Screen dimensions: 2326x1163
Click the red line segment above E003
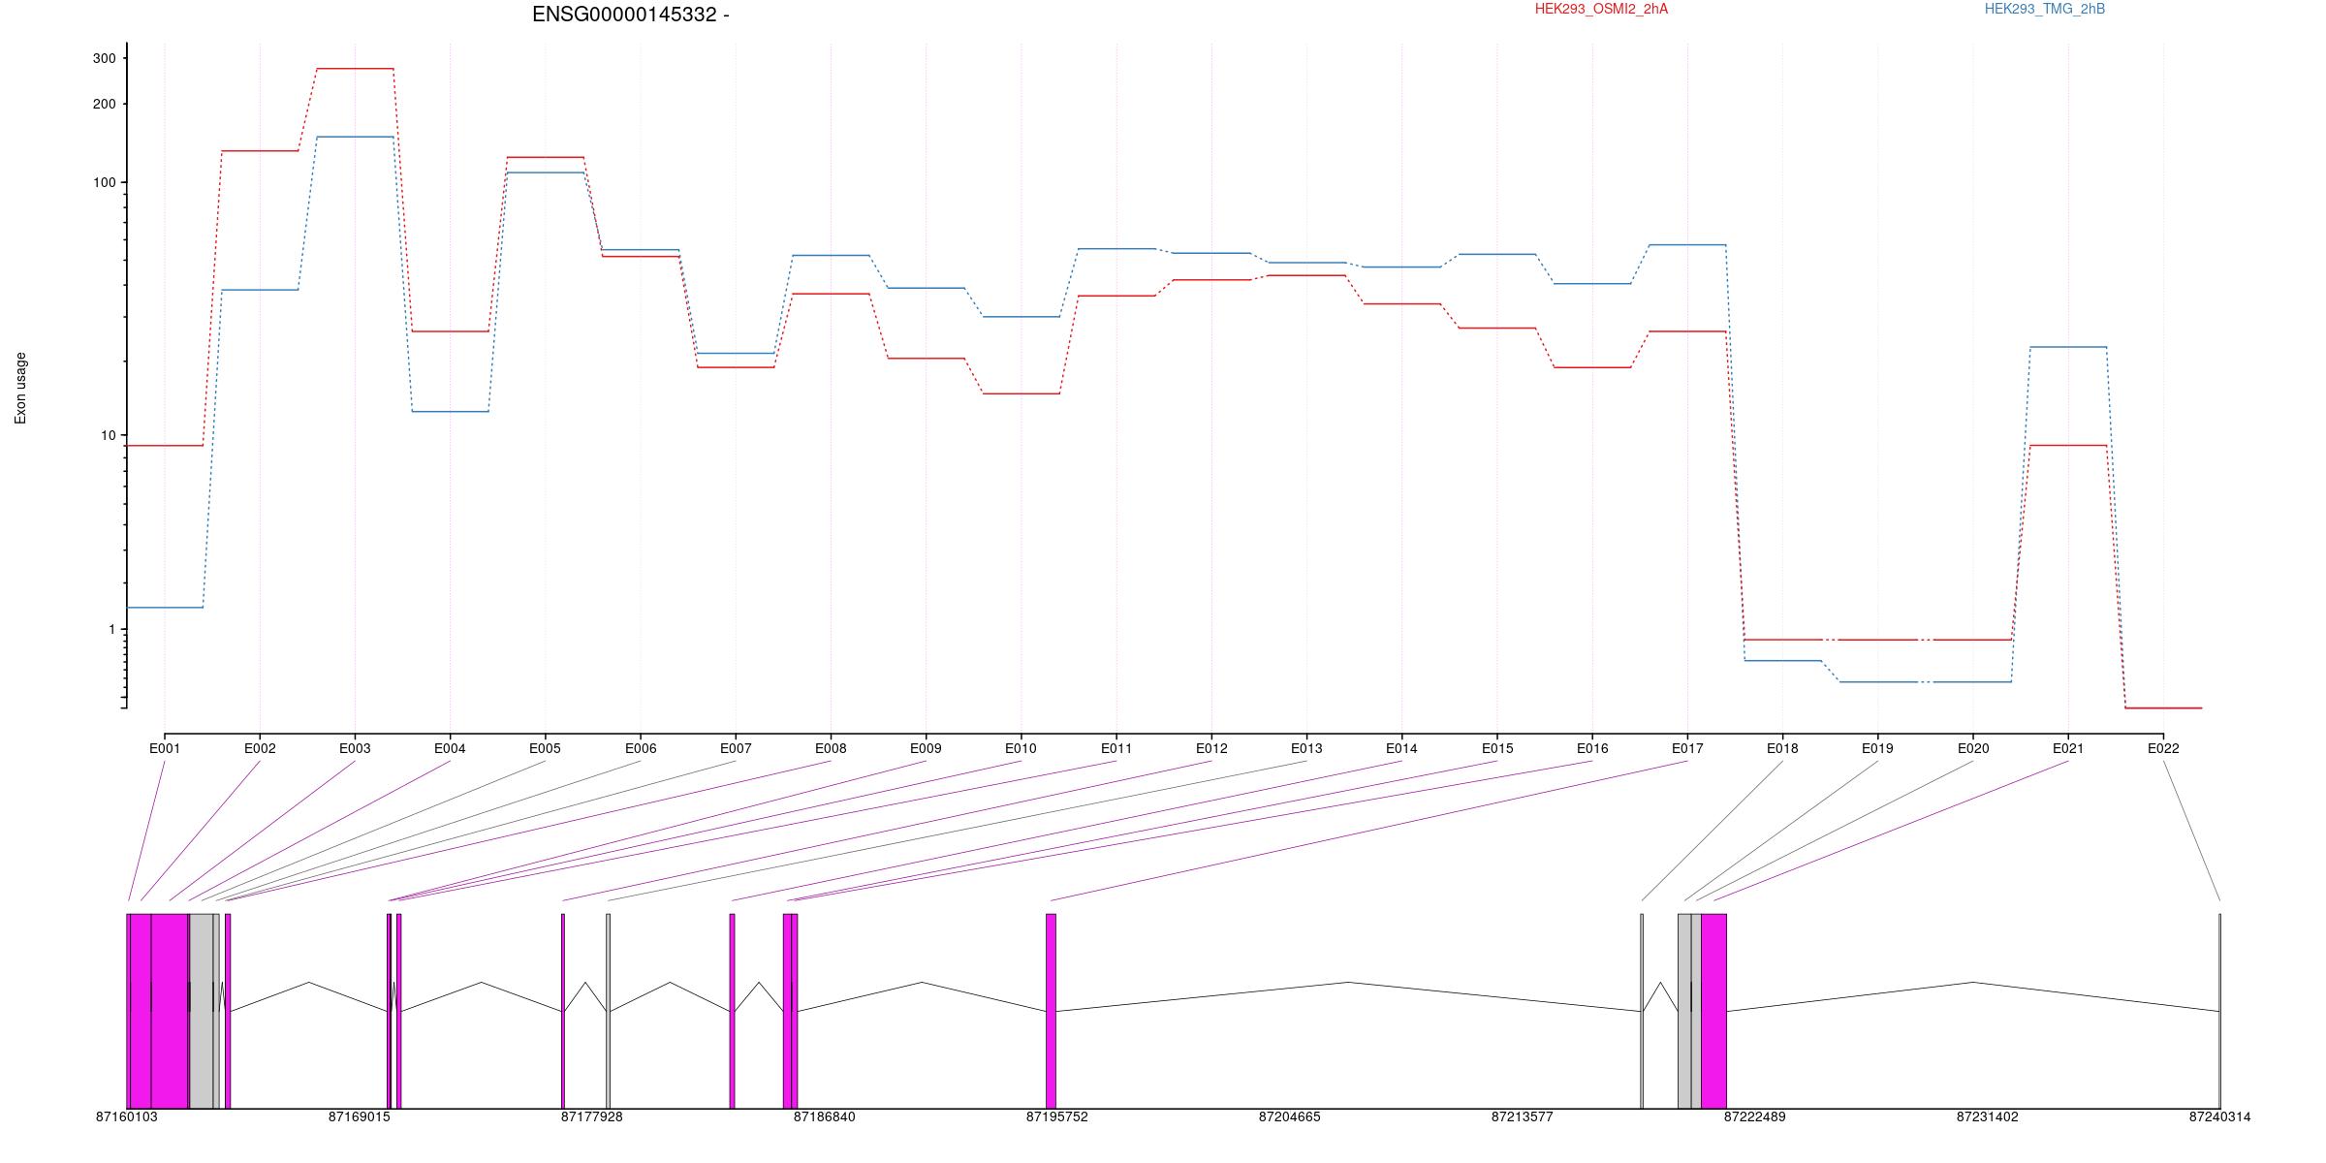355,69
